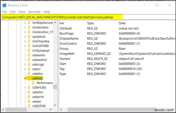176x113 pixels.
Task: Select the (Default) value entry
Action: pyautogui.click(x=66, y=28)
